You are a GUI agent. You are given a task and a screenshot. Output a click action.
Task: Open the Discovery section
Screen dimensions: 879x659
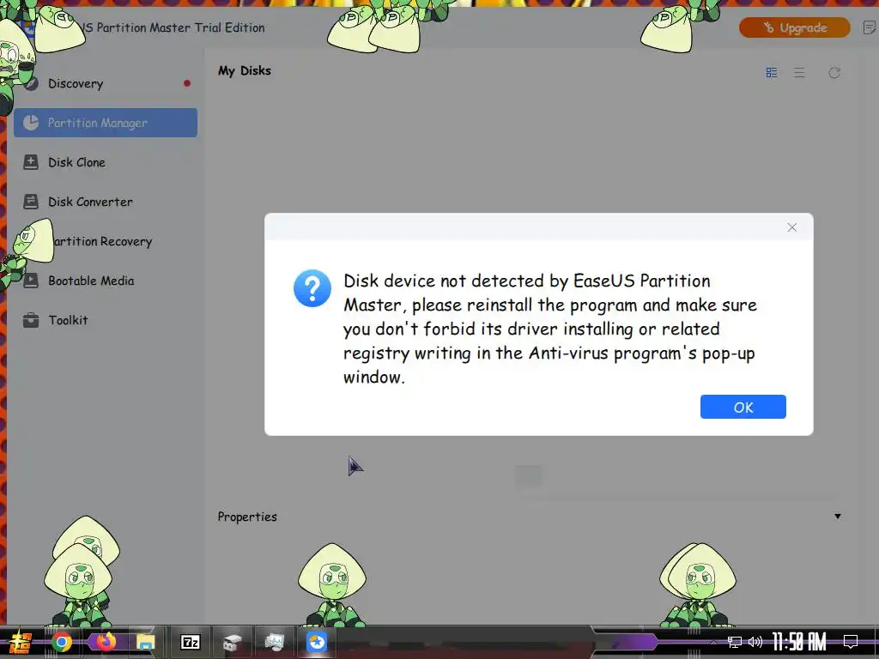(106, 83)
